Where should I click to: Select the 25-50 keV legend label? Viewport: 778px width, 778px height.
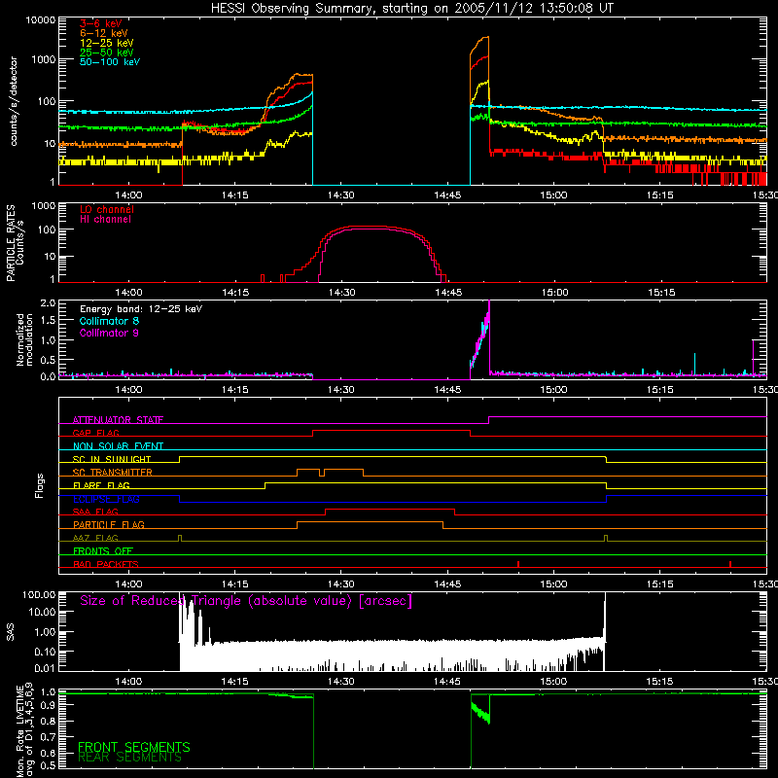tap(107, 53)
